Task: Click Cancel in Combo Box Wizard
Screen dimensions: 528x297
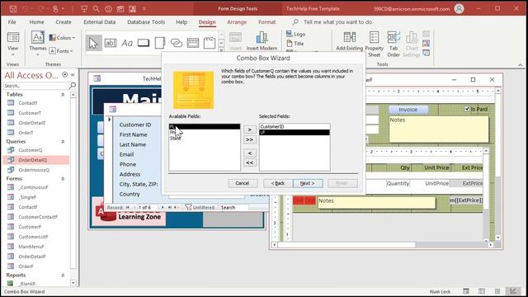Action: click(x=243, y=183)
